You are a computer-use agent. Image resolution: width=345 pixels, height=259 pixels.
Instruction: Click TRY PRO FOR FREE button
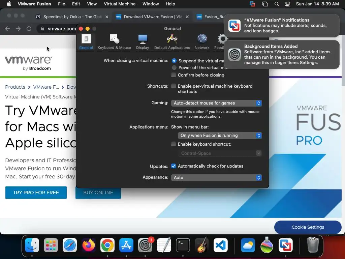pos(36,193)
